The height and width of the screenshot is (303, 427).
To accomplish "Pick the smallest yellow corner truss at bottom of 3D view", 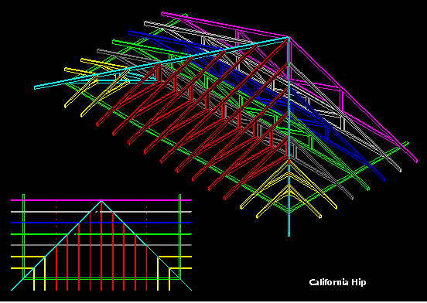I will [289, 202].
